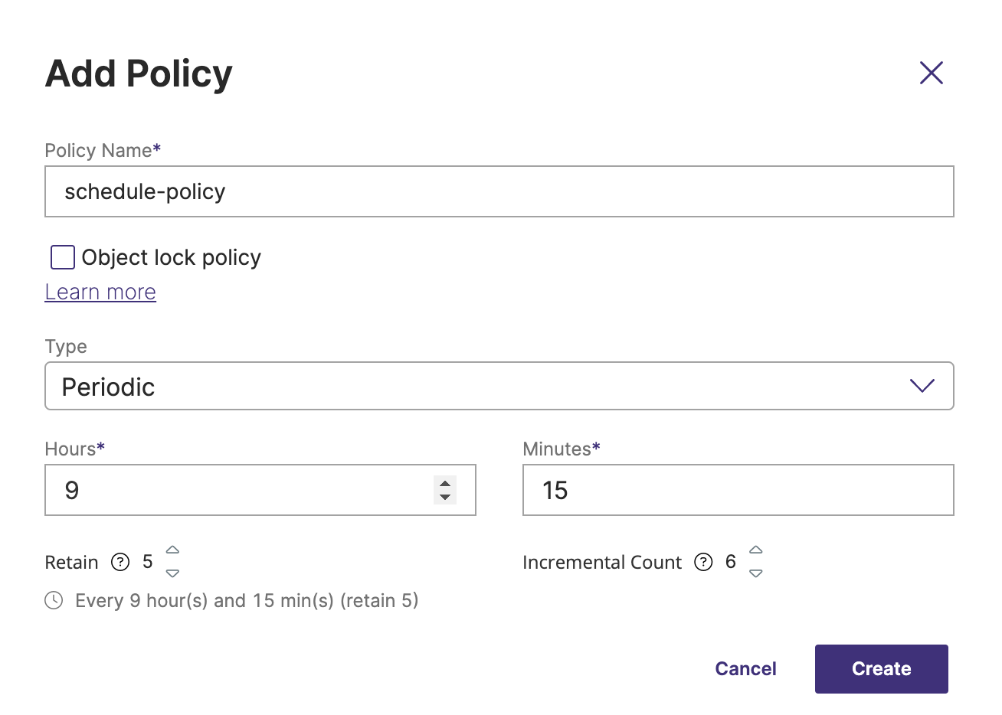
Task: Click the Minutes input field
Action: tap(738, 490)
